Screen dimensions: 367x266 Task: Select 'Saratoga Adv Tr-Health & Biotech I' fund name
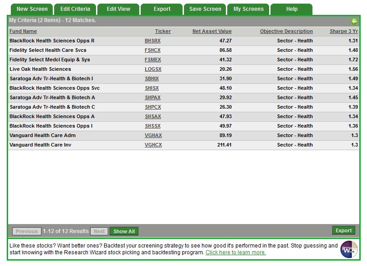pyautogui.click(x=51, y=78)
